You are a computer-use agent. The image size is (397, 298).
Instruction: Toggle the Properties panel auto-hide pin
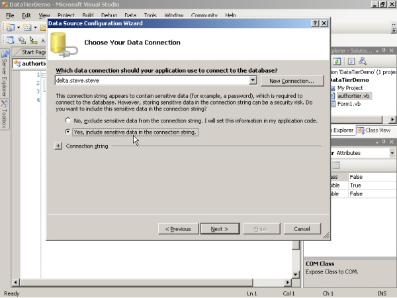(384, 142)
